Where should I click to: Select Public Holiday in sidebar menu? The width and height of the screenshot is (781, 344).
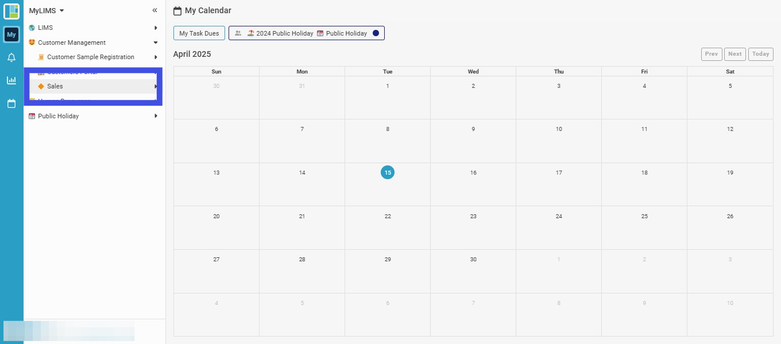(x=58, y=116)
